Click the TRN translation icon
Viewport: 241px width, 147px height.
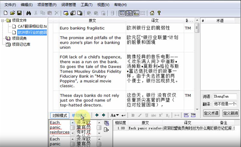[x=193, y=115]
